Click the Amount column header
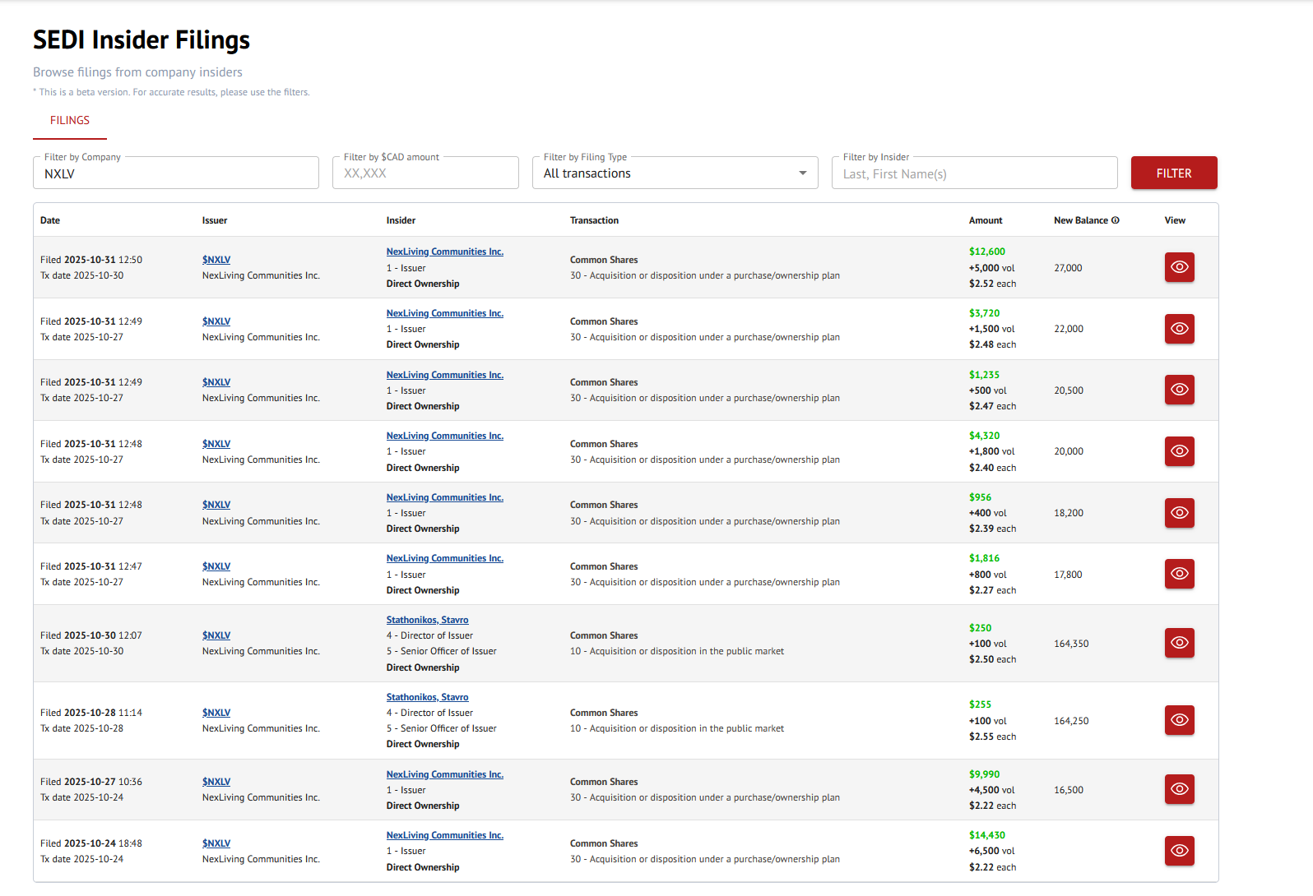1313x896 pixels. [986, 220]
